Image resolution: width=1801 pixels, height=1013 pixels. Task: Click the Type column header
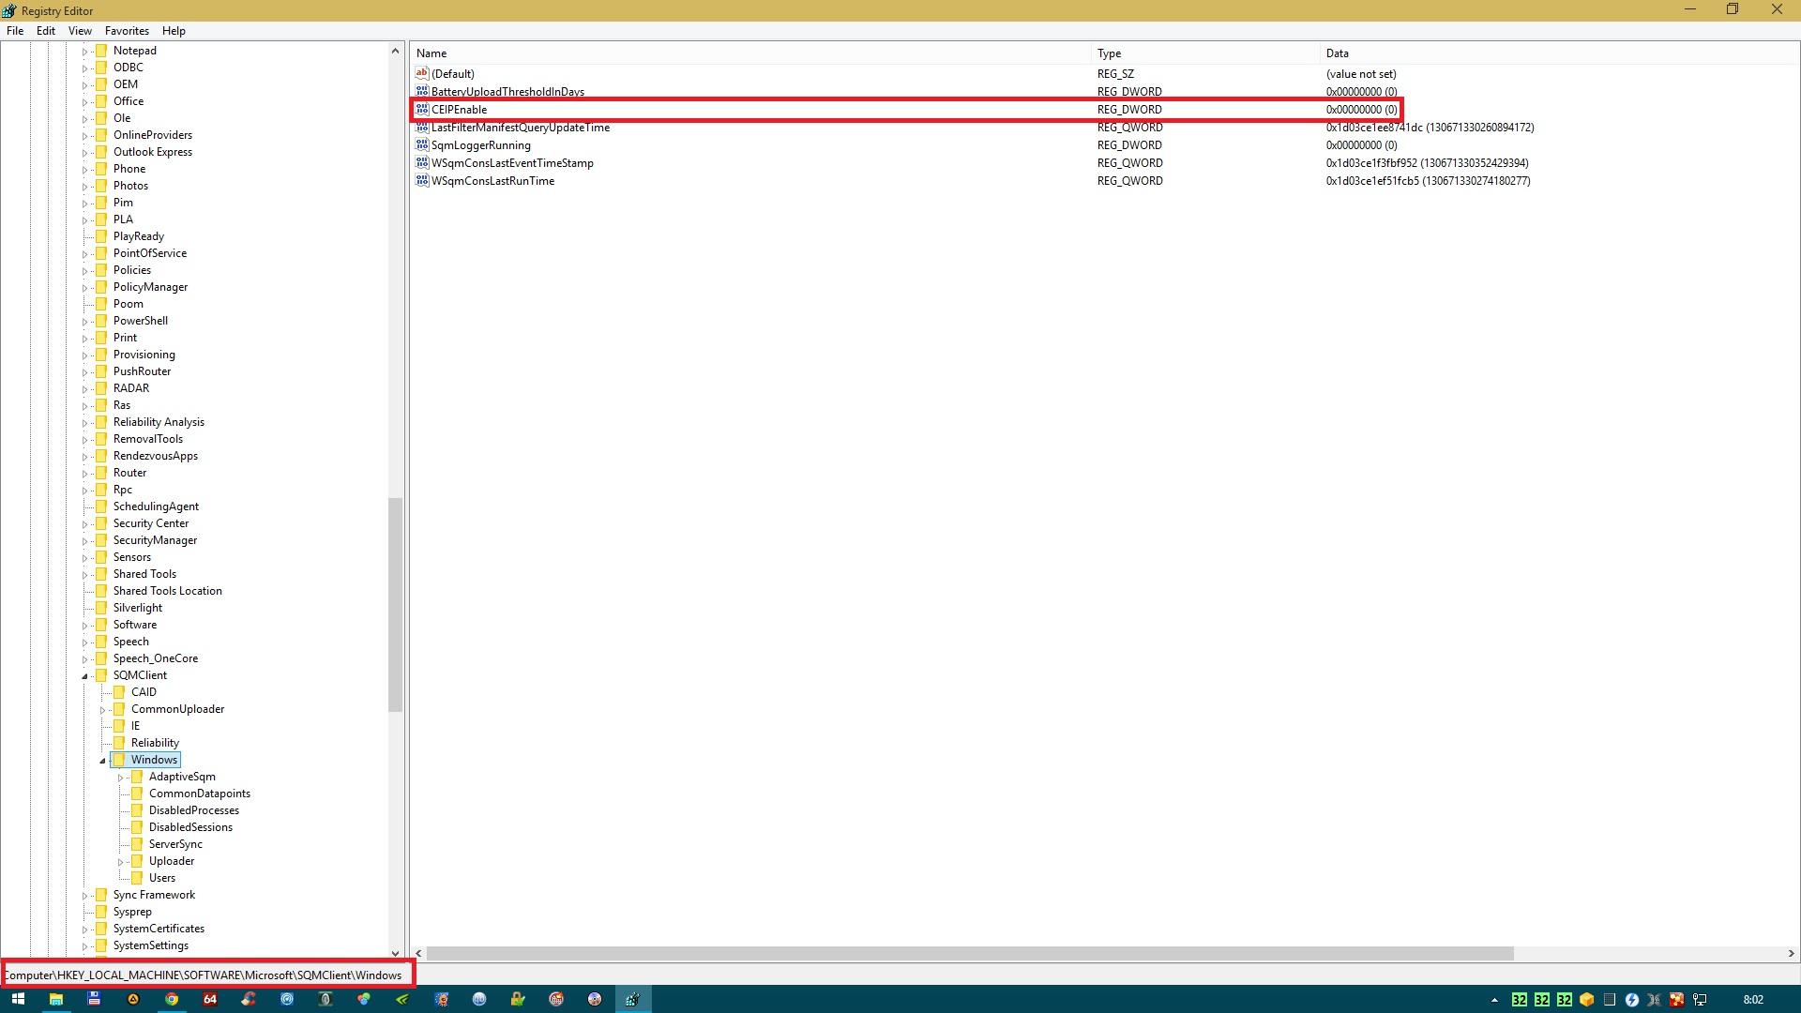pos(1109,53)
